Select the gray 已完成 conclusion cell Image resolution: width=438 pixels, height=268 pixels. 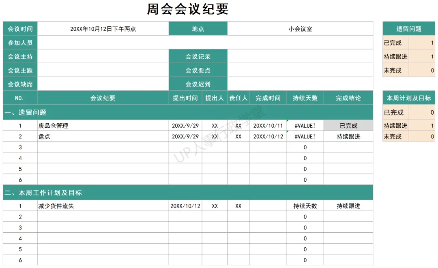348,126
